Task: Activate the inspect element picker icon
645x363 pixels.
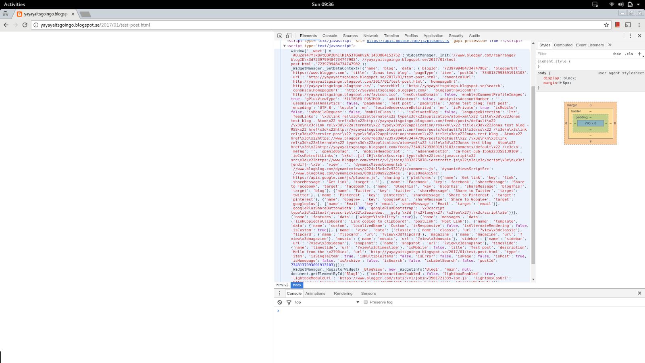Action: pos(280,35)
